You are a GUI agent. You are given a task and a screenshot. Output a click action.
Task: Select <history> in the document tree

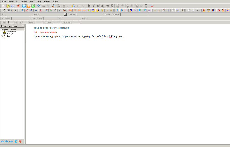(10, 34)
